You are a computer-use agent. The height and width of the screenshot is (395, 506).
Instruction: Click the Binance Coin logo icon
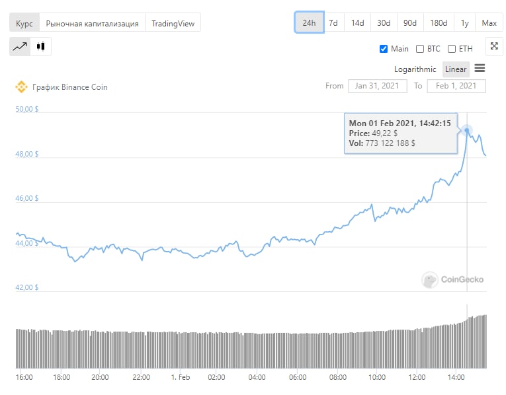coord(21,87)
